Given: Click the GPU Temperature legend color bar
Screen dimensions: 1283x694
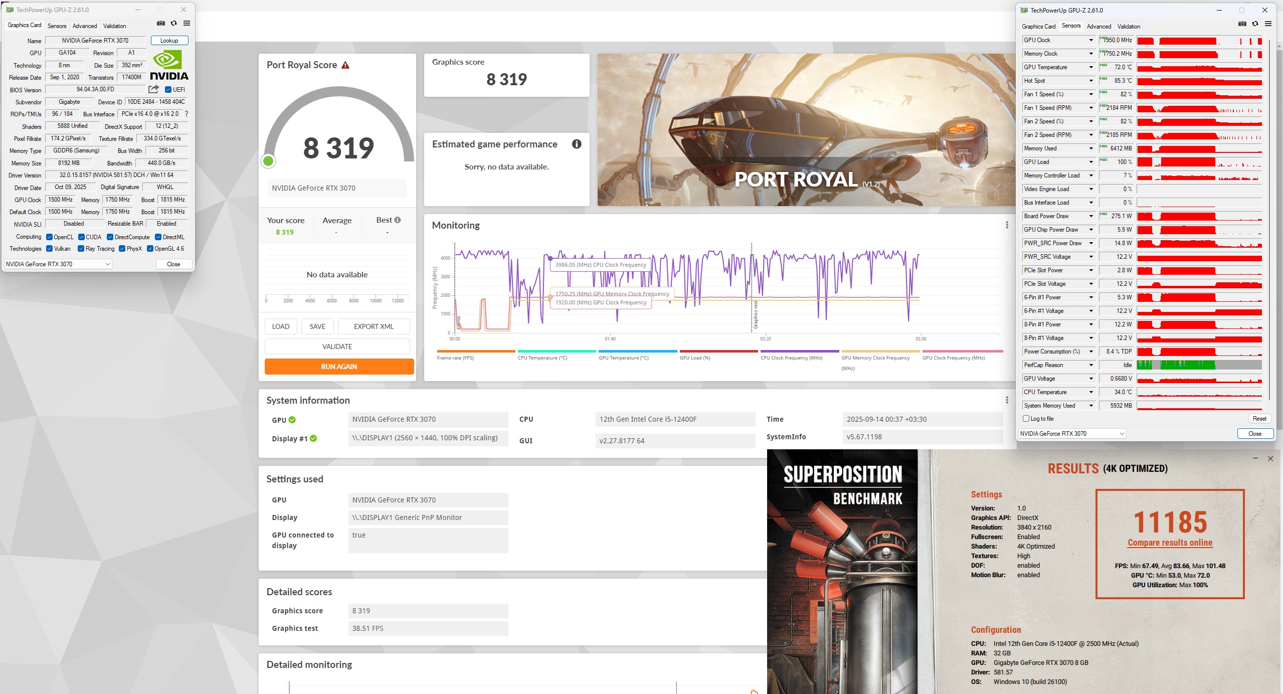Looking at the screenshot, I should 637,351.
